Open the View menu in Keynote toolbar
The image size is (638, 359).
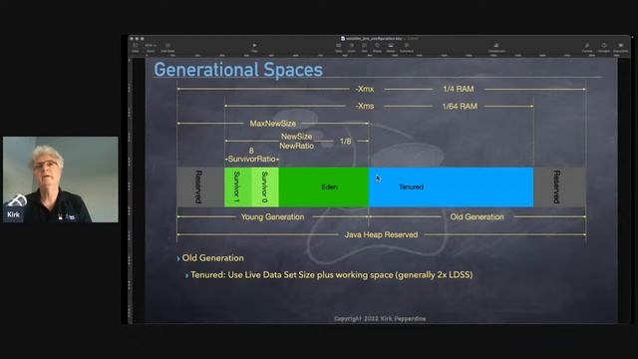click(136, 48)
